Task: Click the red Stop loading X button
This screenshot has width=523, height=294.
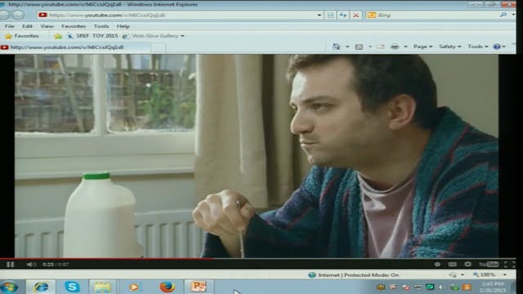Action: click(x=356, y=16)
